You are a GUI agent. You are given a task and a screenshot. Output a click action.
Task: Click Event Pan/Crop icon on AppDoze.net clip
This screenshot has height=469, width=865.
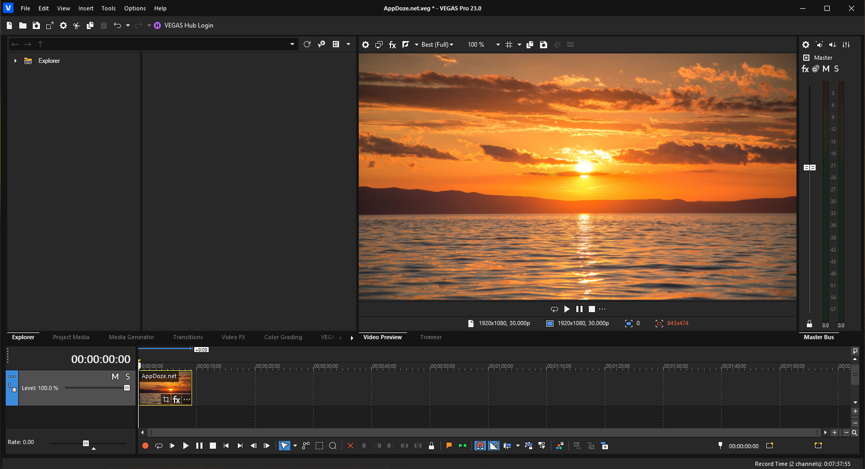166,399
